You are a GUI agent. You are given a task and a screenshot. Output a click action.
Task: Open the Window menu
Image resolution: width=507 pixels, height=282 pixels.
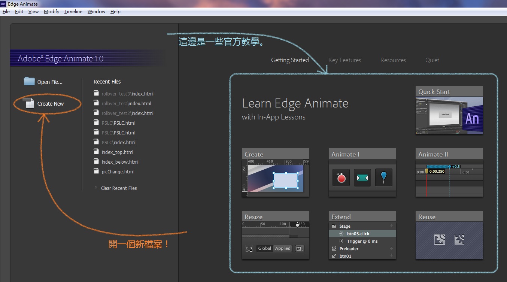(x=96, y=12)
